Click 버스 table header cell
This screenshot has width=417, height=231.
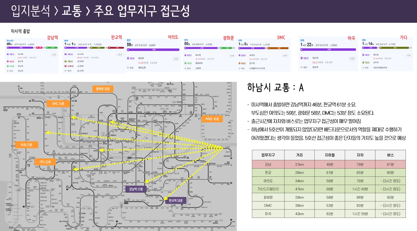point(390,155)
